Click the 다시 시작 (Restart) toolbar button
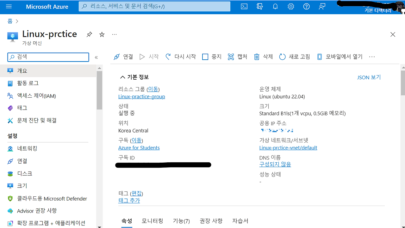 (x=181, y=57)
